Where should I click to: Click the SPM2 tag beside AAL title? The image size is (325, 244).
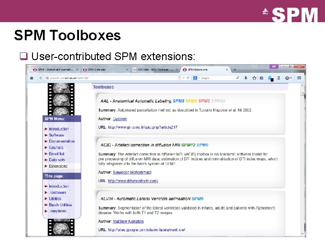204,101
